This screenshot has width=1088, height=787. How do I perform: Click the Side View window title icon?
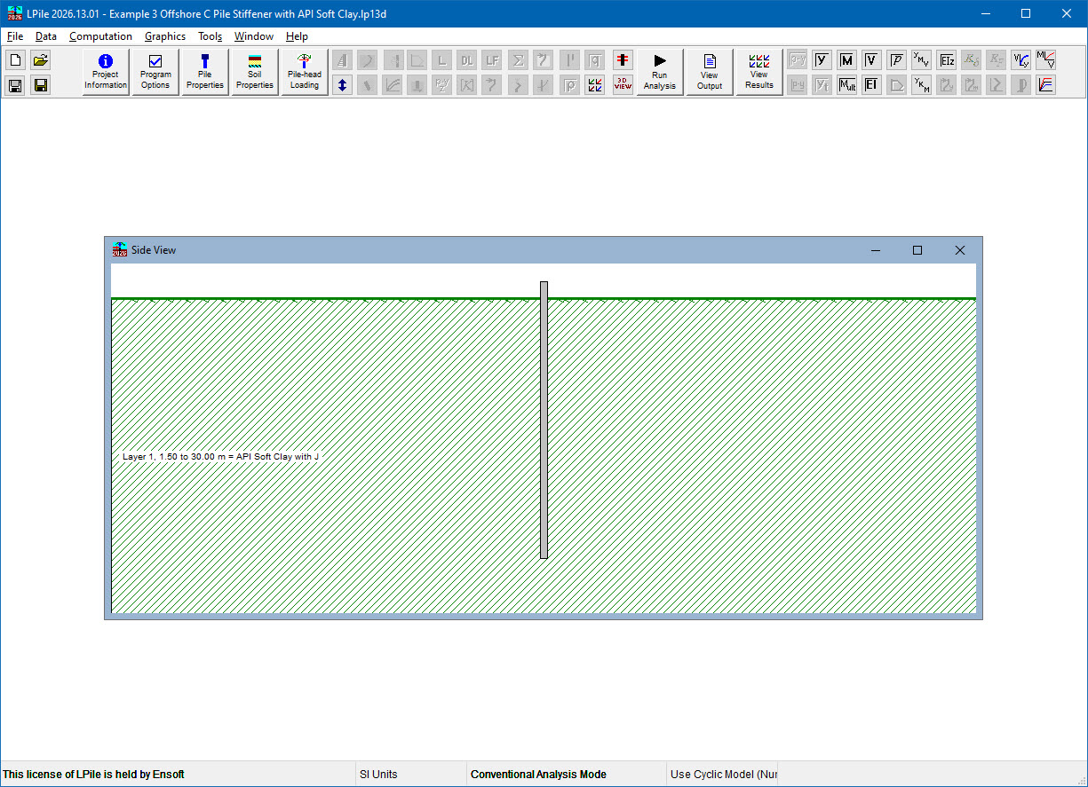tap(120, 250)
